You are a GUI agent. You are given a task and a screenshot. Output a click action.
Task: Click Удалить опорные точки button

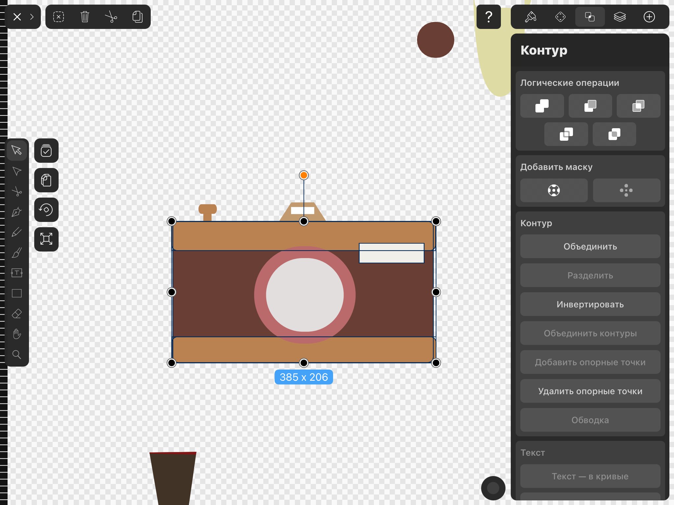tap(590, 391)
